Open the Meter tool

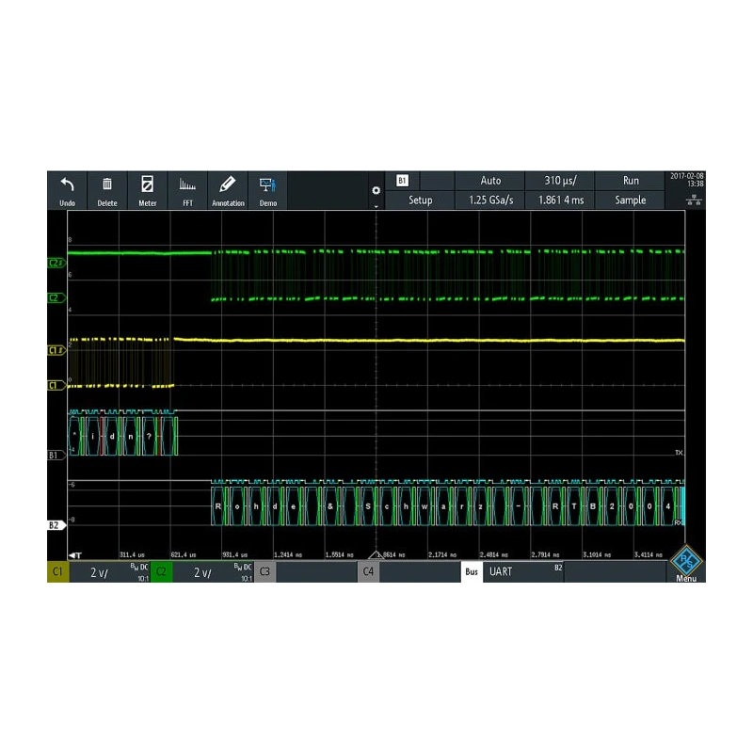click(148, 191)
